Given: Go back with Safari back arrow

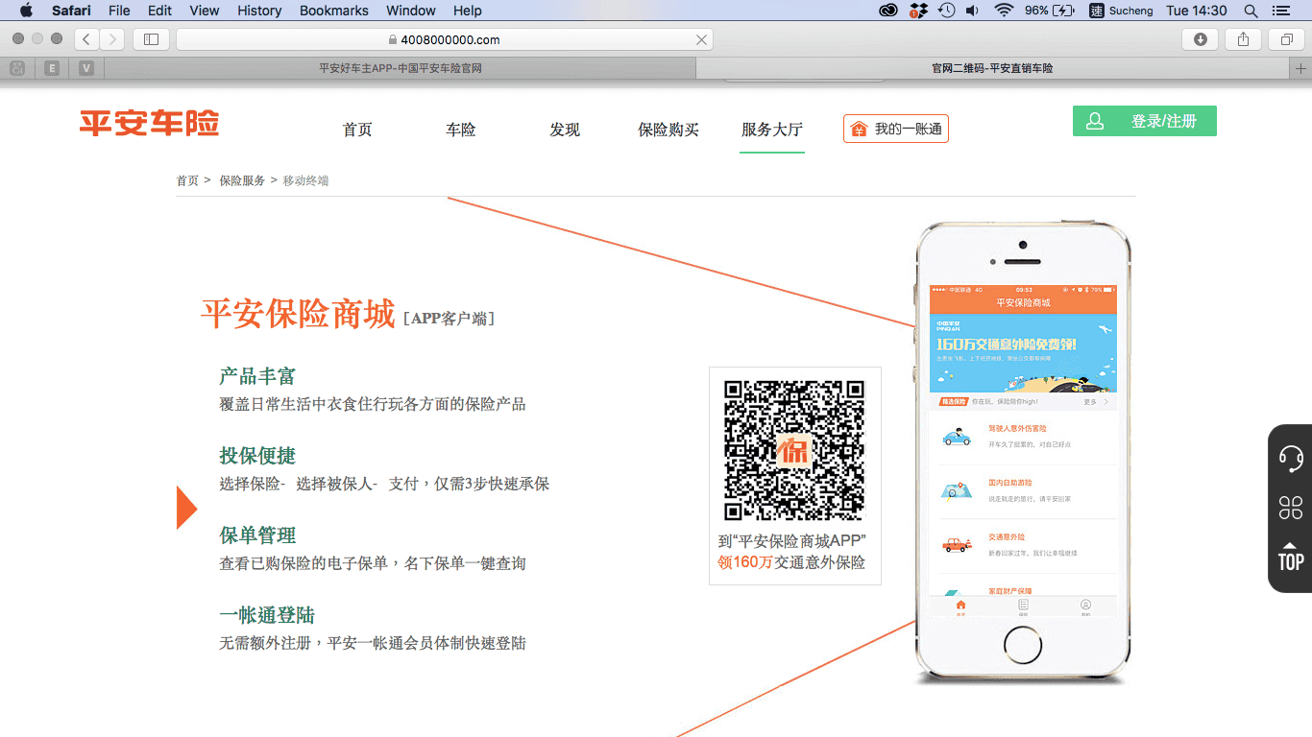Looking at the screenshot, I should point(86,39).
